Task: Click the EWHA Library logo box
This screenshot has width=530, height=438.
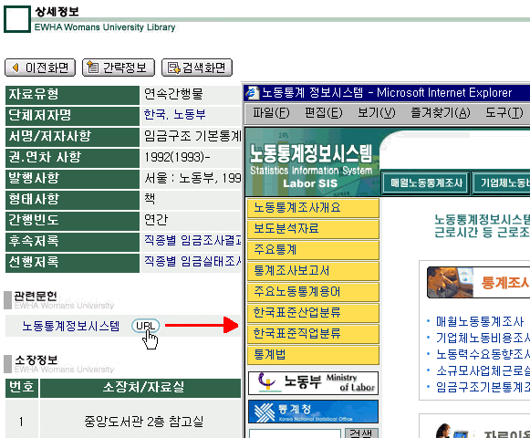Action: (x=17, y=19)
